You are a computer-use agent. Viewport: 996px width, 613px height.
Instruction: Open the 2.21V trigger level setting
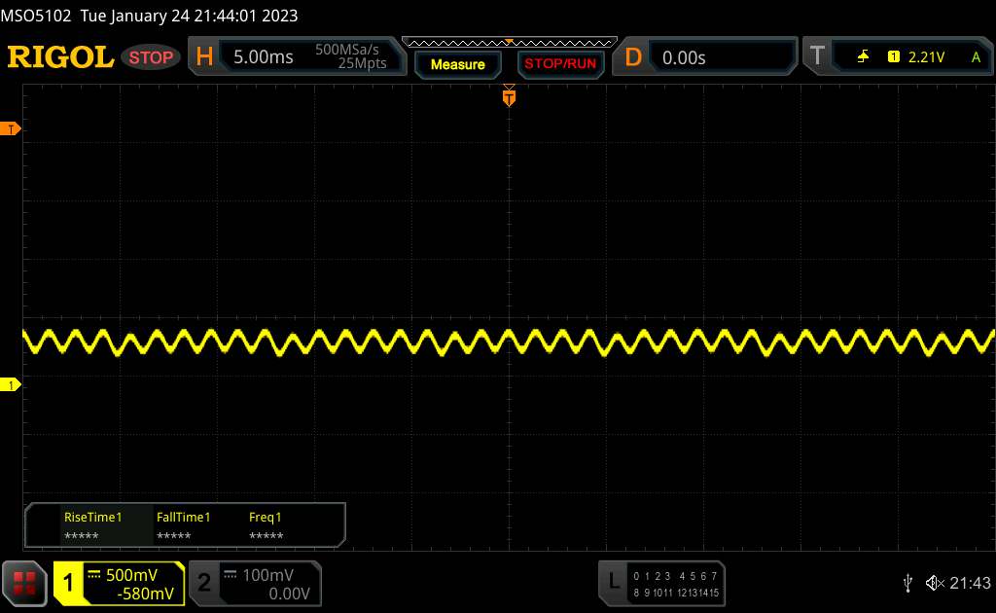point(926,57)
